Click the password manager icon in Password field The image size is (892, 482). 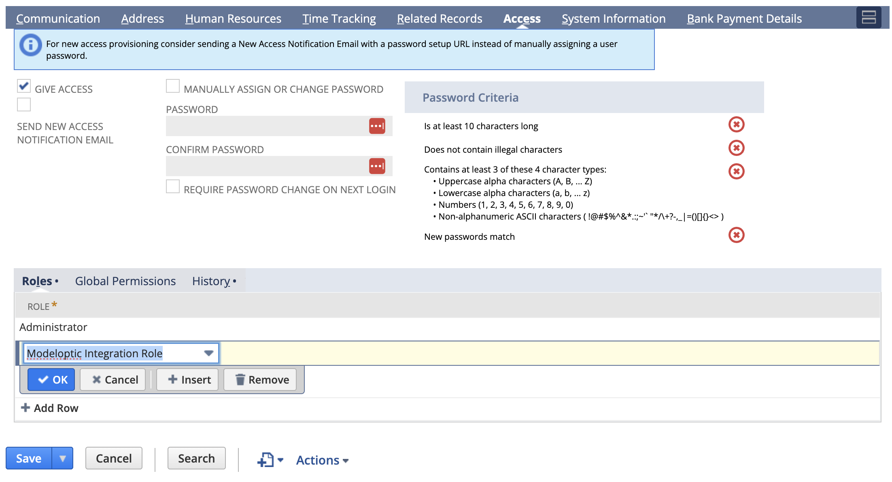coord(377,126)
